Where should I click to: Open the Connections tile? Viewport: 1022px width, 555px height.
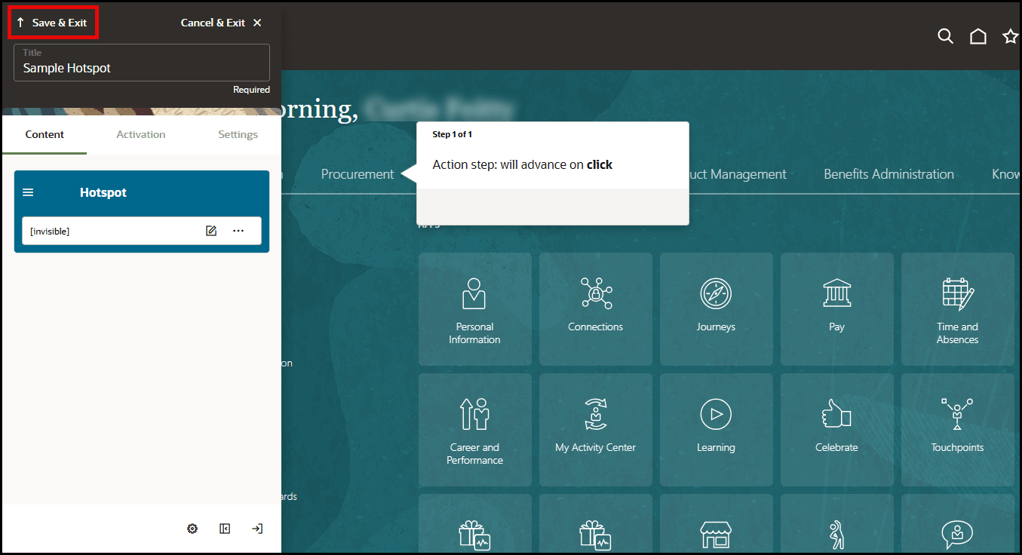tap(596, 309)
